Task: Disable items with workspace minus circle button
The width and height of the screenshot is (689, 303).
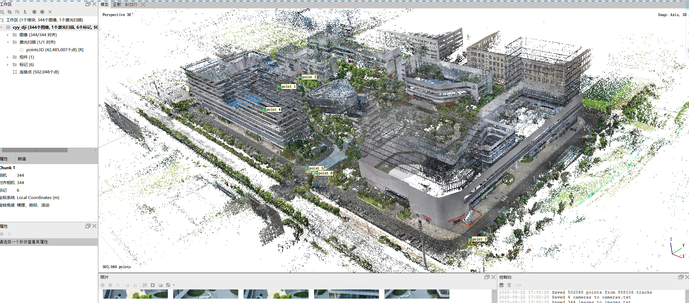Action: [x=42, y=12]
